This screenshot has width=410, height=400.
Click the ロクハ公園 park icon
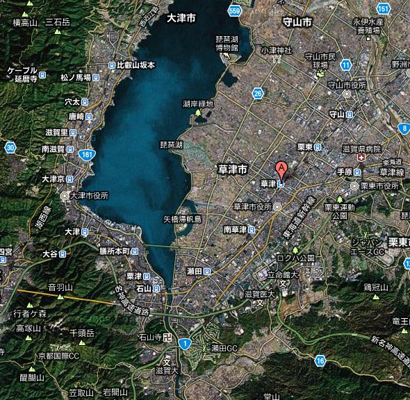295,251
